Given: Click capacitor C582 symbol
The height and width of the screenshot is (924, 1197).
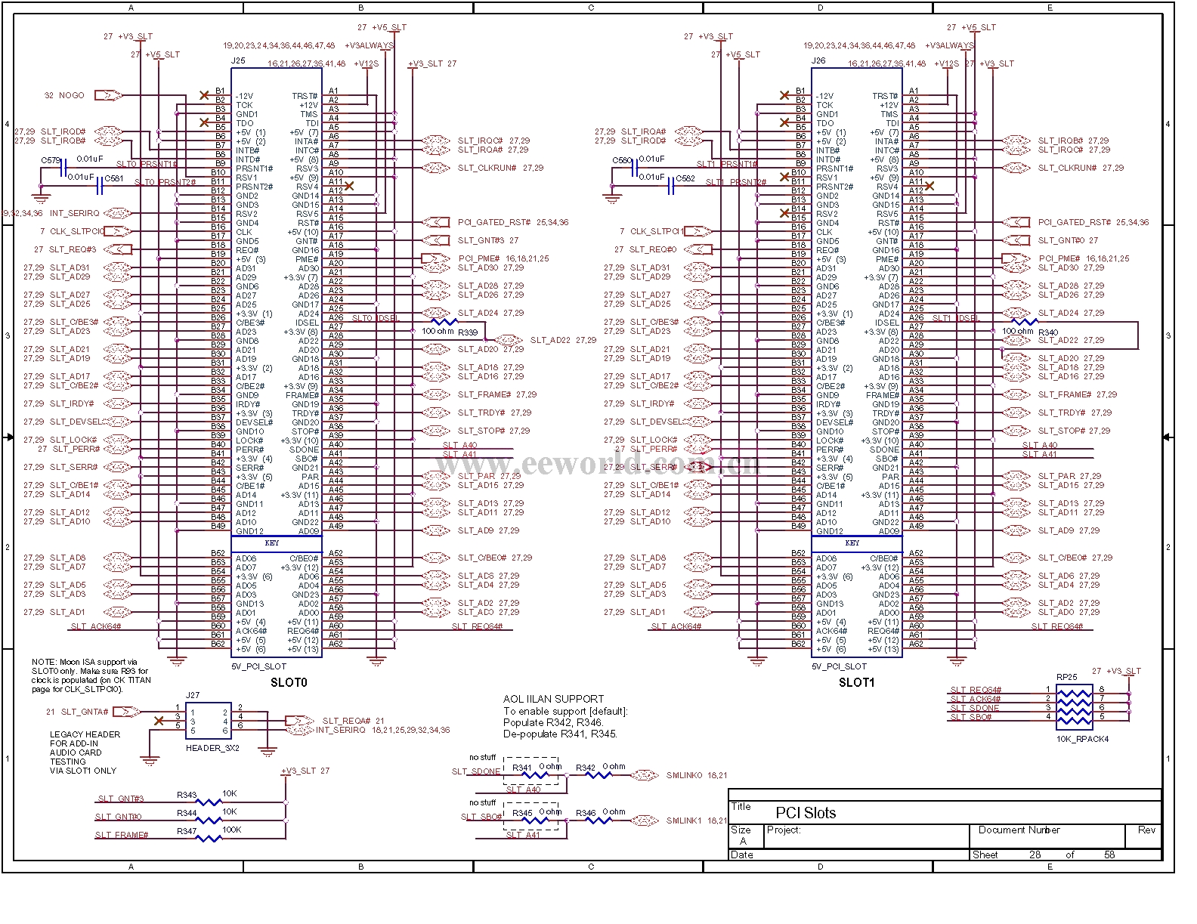Looking at the screenshot, I should (670, 186).
